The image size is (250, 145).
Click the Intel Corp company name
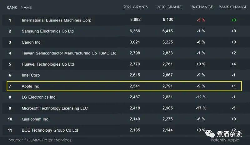point(31,75)
